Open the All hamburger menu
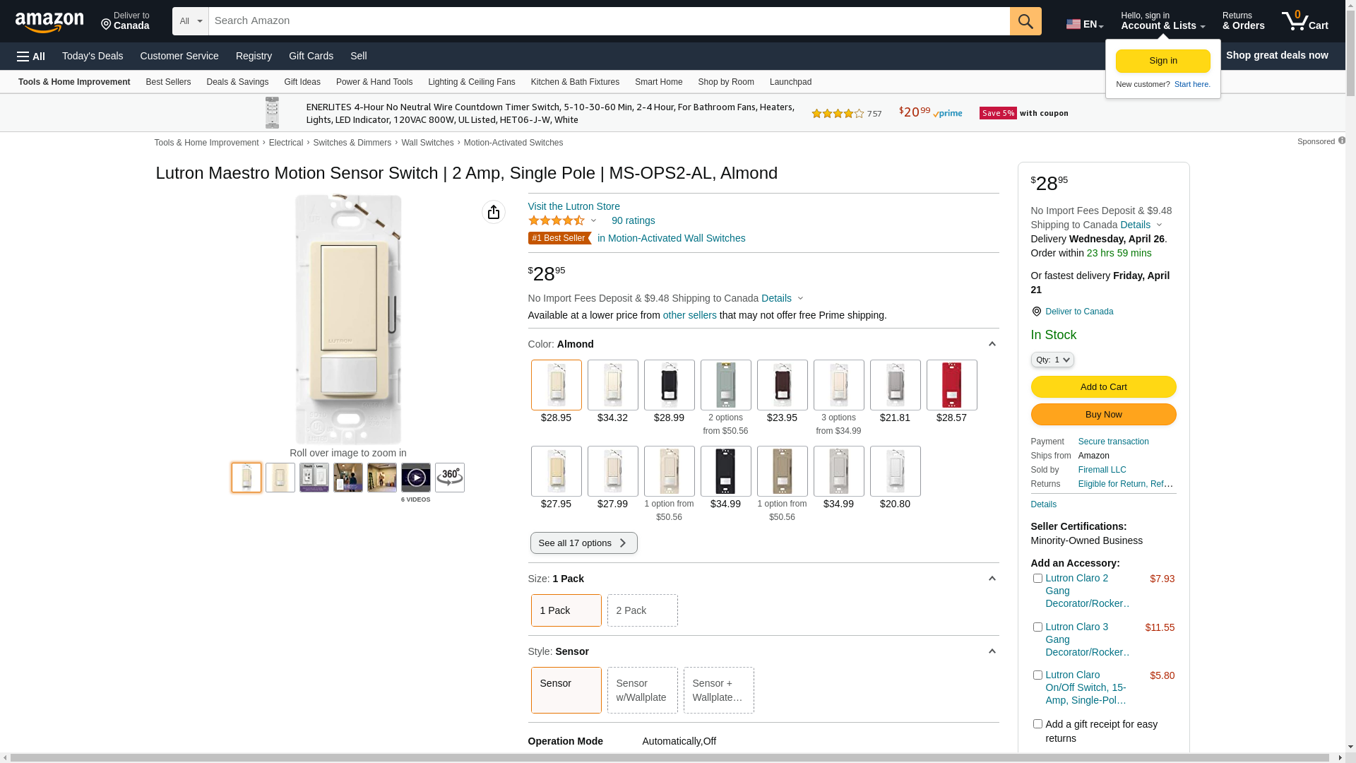Screen dimensions: 1356x763 click(31, 56)
